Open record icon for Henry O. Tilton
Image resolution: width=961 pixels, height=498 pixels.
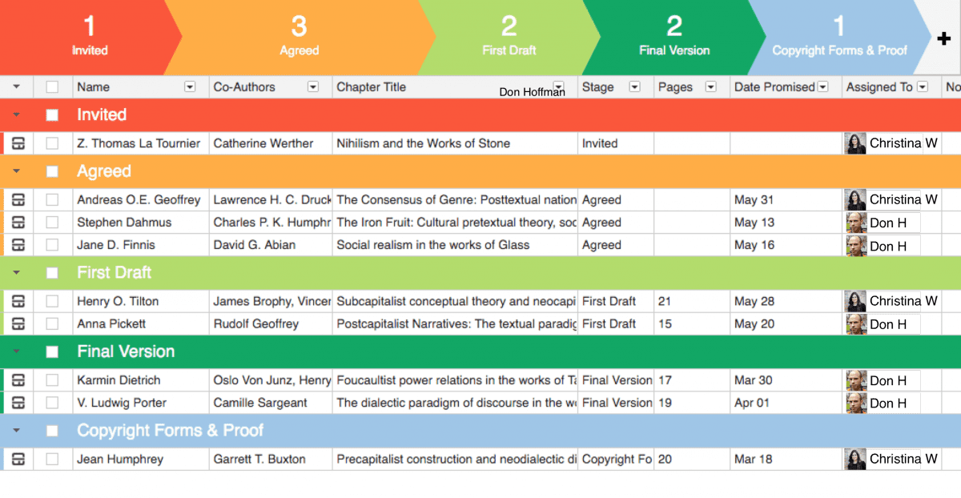18,301
